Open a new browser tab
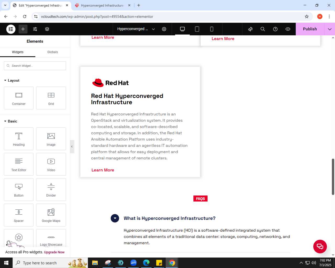The width and height of the screenshot is (335, 268). (139, 5)
